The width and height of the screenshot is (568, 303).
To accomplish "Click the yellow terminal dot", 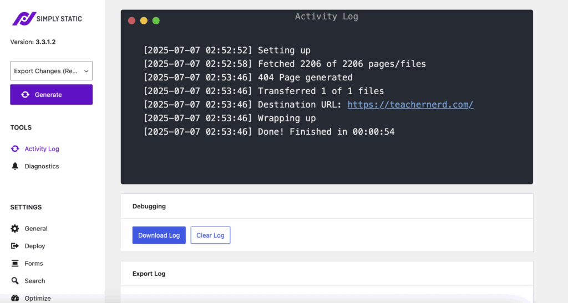I will pyautogui.click(x=144, y=20).
